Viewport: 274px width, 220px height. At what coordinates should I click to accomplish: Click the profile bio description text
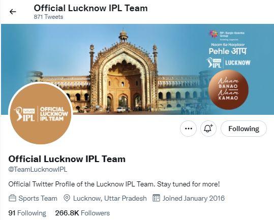[x=114, y=184]
